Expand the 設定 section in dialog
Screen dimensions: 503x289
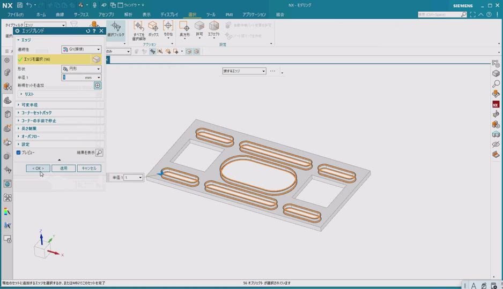(x=60, y=144)
